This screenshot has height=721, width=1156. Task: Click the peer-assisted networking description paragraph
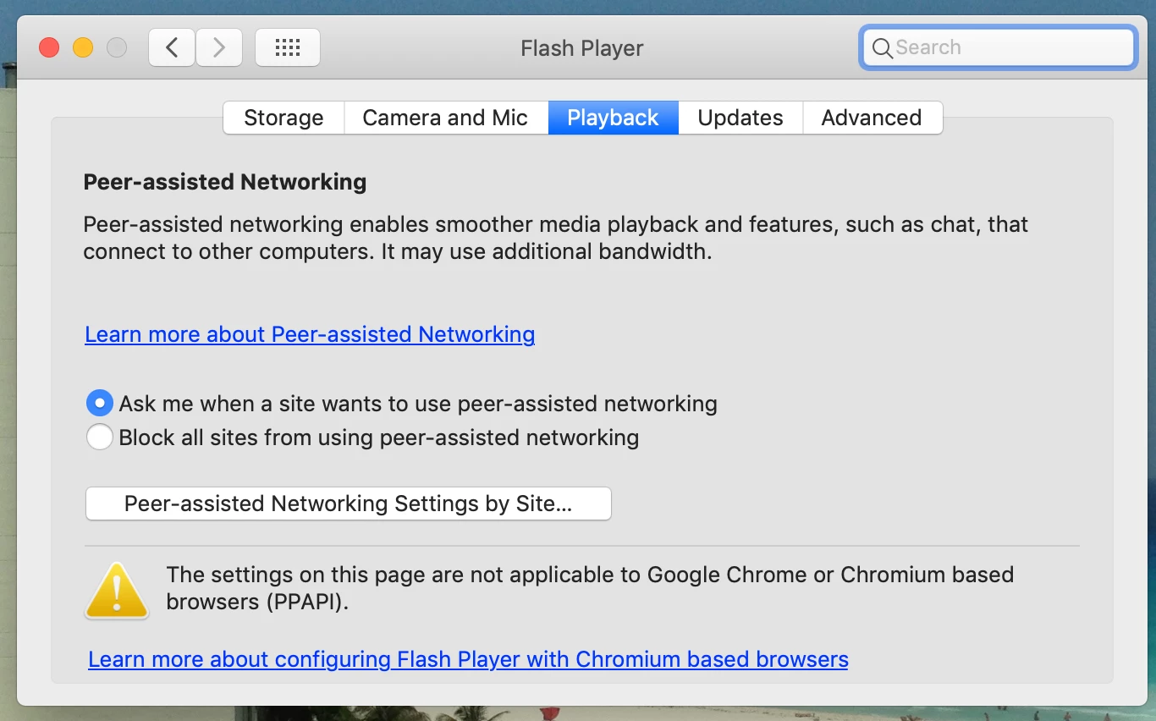pyautogui.click(x=555, y=238)
